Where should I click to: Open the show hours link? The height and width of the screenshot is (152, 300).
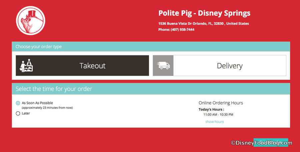pos(214,122)
